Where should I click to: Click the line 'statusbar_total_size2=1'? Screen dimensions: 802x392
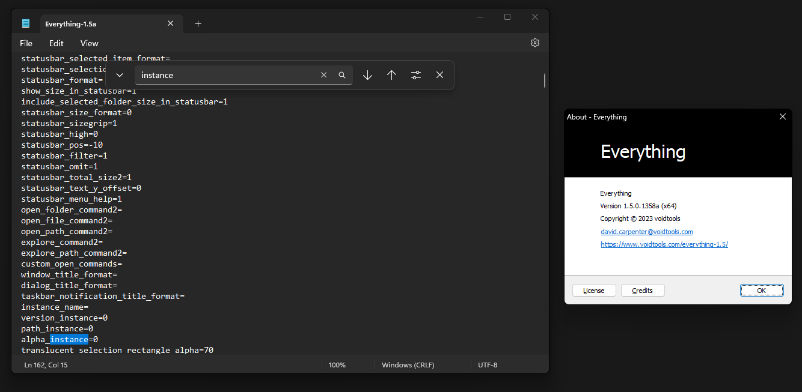tap(76, 177)
